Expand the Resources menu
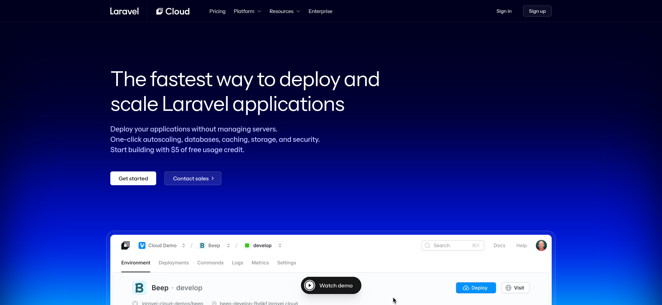The height and width of the screenshot is (305, 662). (285, 11)
